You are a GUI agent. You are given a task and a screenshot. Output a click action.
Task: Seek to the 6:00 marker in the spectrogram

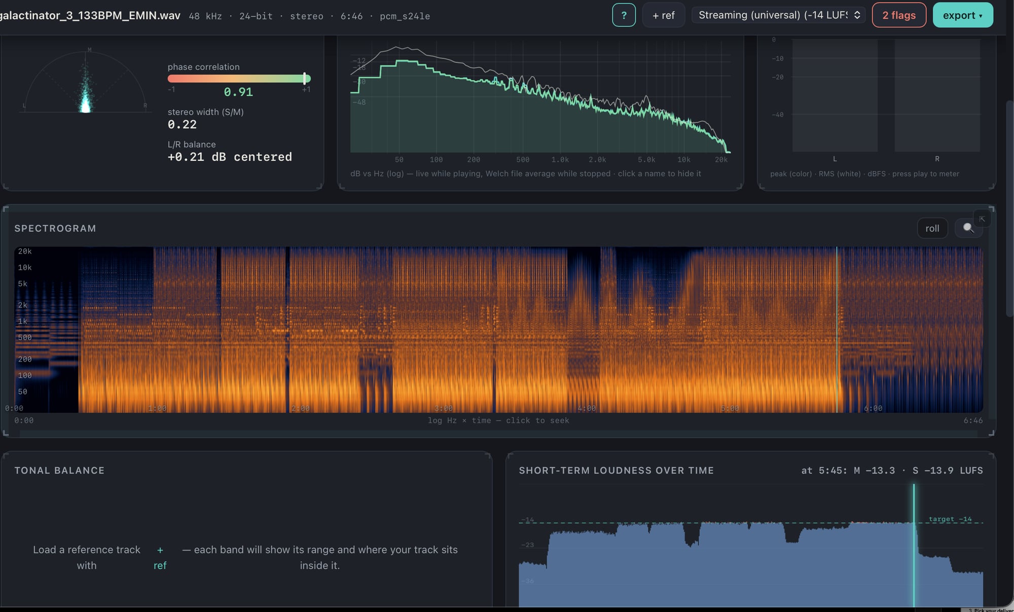[873, 408]
